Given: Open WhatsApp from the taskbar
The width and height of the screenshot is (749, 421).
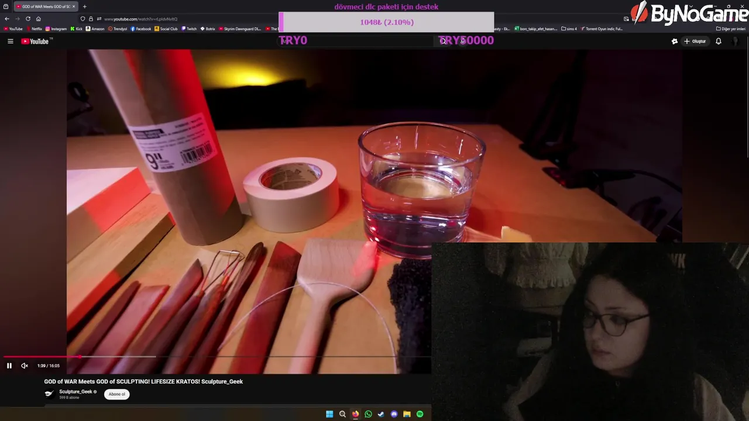Looking at the screenshot, I should click(x=368, y=414).
